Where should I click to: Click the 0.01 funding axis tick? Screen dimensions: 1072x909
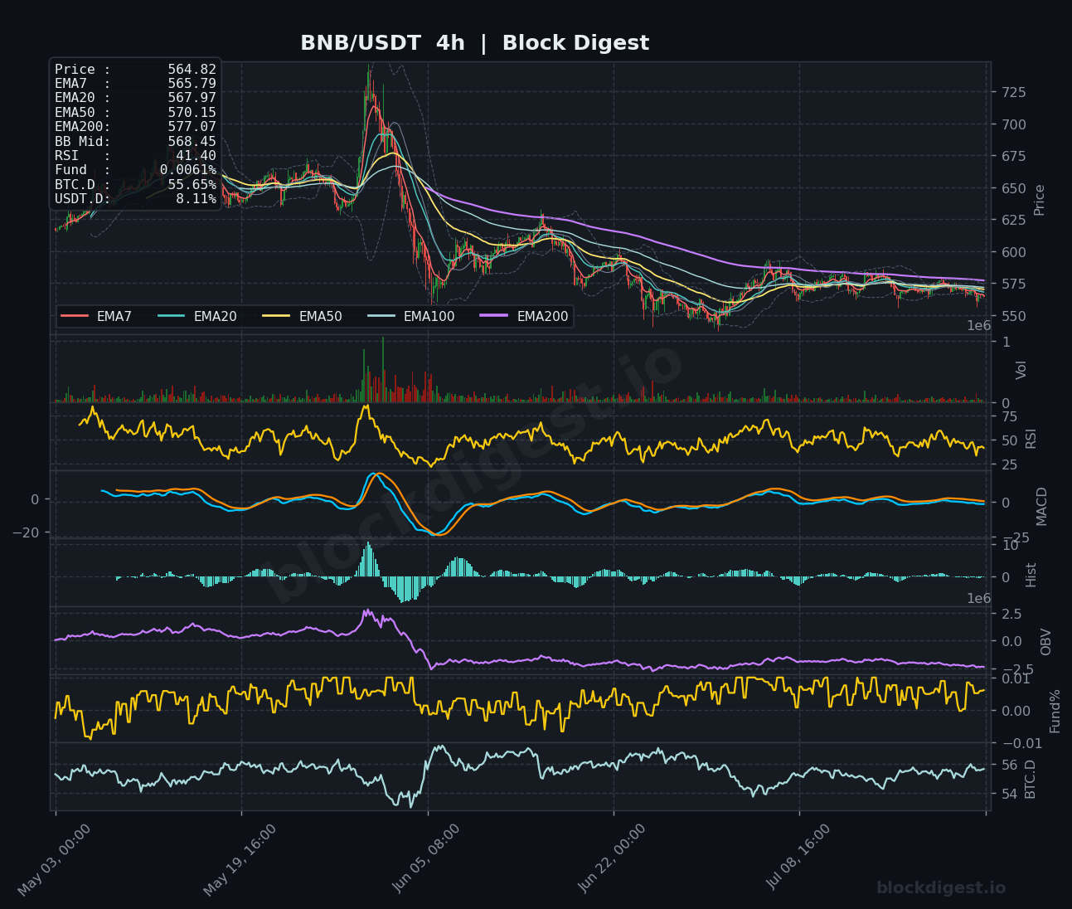1016,679
